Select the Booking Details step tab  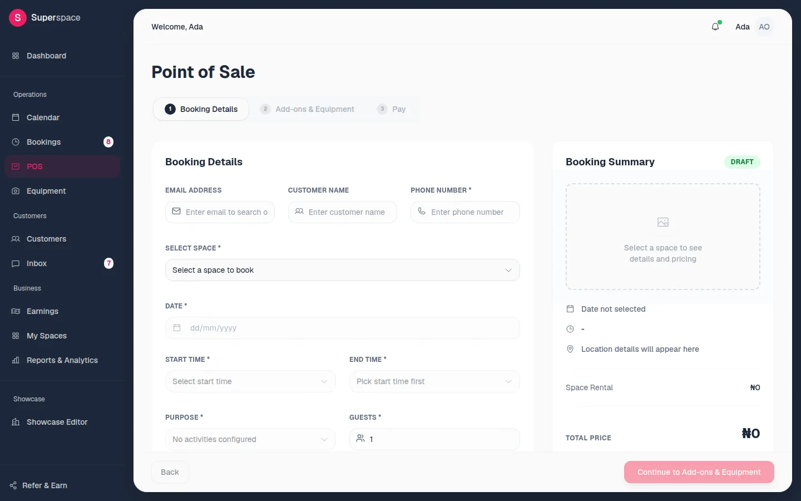(201, 109)
